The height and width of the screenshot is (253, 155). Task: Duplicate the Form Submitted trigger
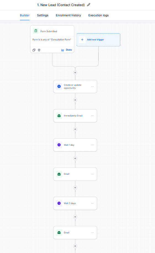click(x=34, y=50)
